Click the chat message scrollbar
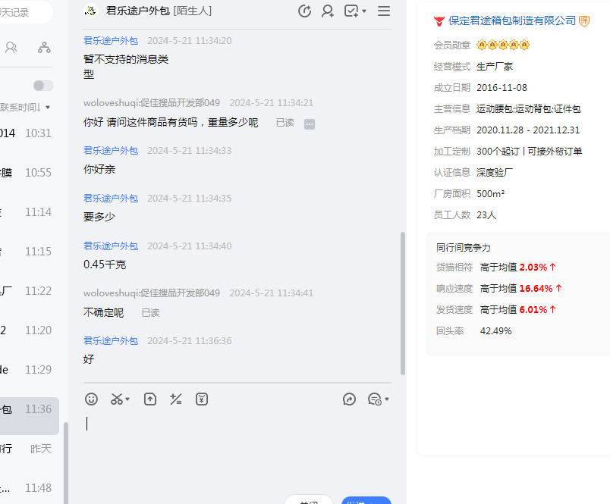Screen dimensions: 610x504 point(403,303)
